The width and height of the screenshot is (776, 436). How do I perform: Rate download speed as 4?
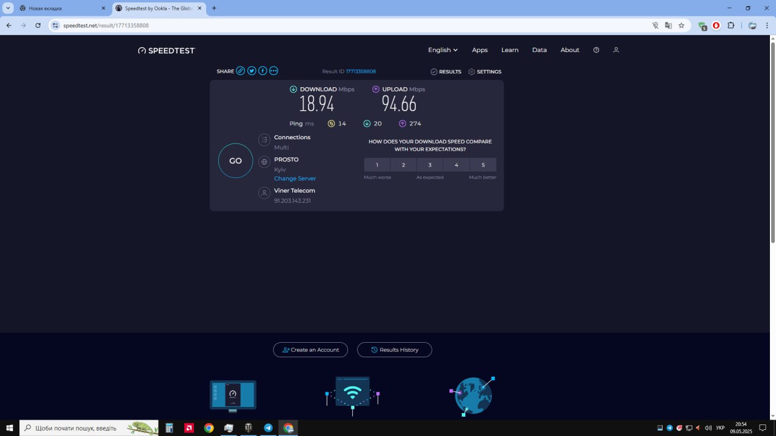(457, 165)
